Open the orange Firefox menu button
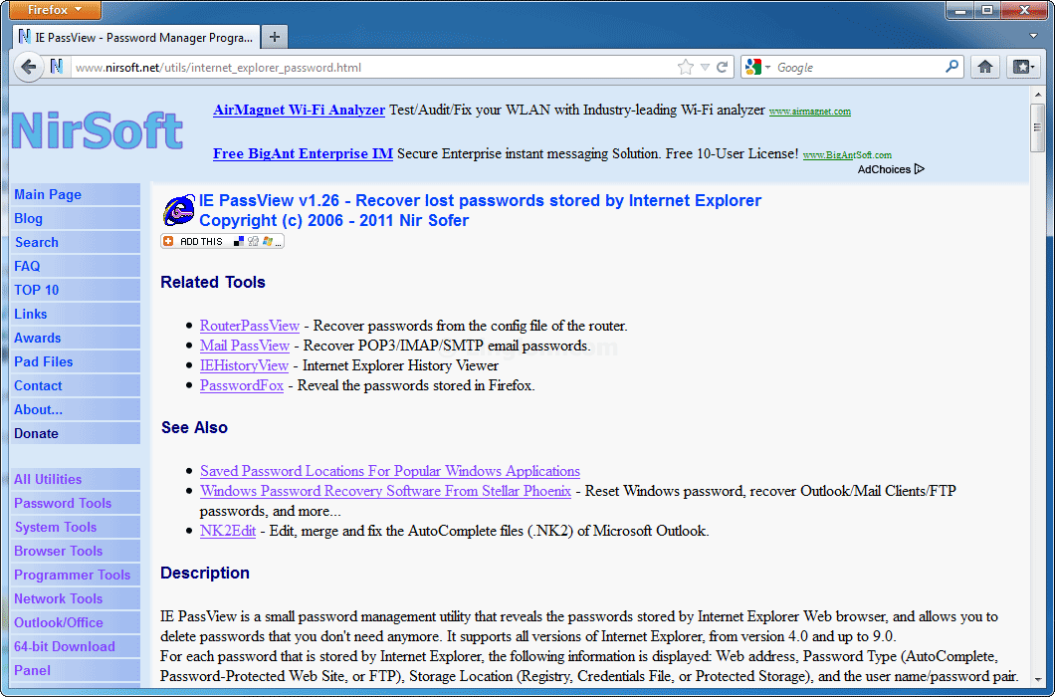The height and width of the screenshot is (697, 1055). (55, 9)
